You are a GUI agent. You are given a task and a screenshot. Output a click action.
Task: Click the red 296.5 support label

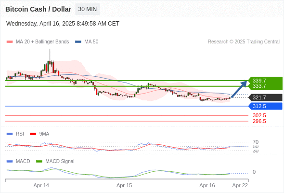point(259,121)
